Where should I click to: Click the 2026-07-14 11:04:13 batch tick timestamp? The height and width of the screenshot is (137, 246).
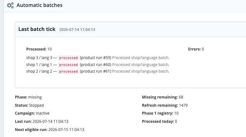click(77, 30)
